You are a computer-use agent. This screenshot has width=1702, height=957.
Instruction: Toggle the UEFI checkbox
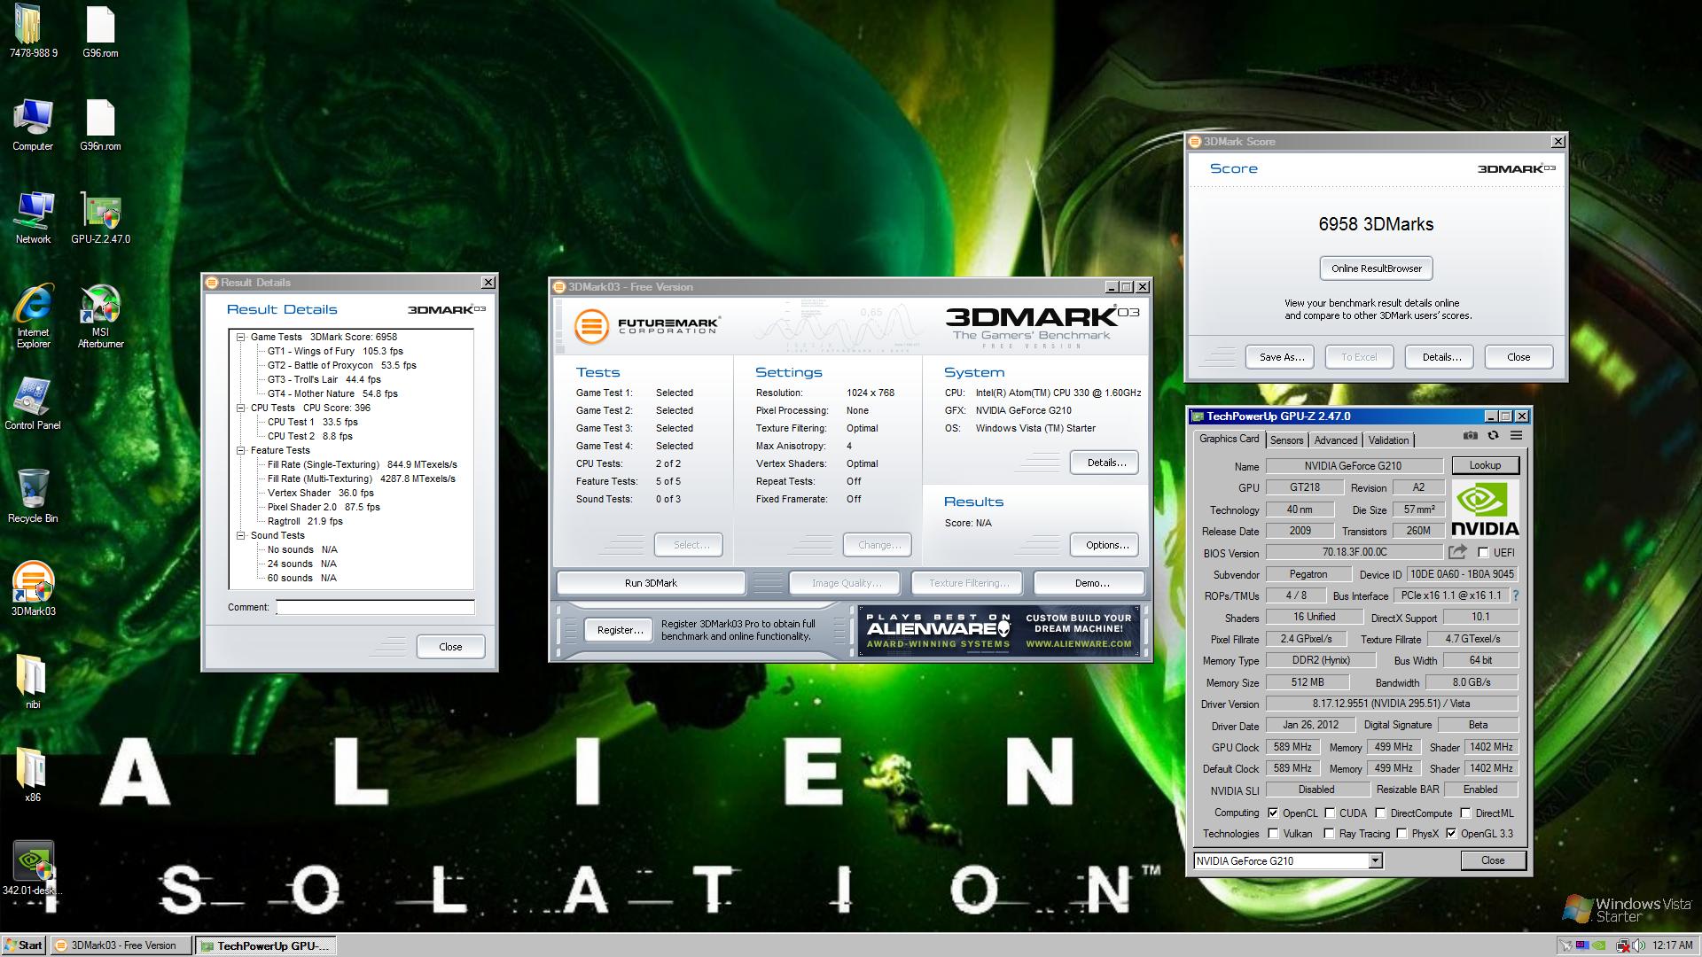[x=1483, y=553]
